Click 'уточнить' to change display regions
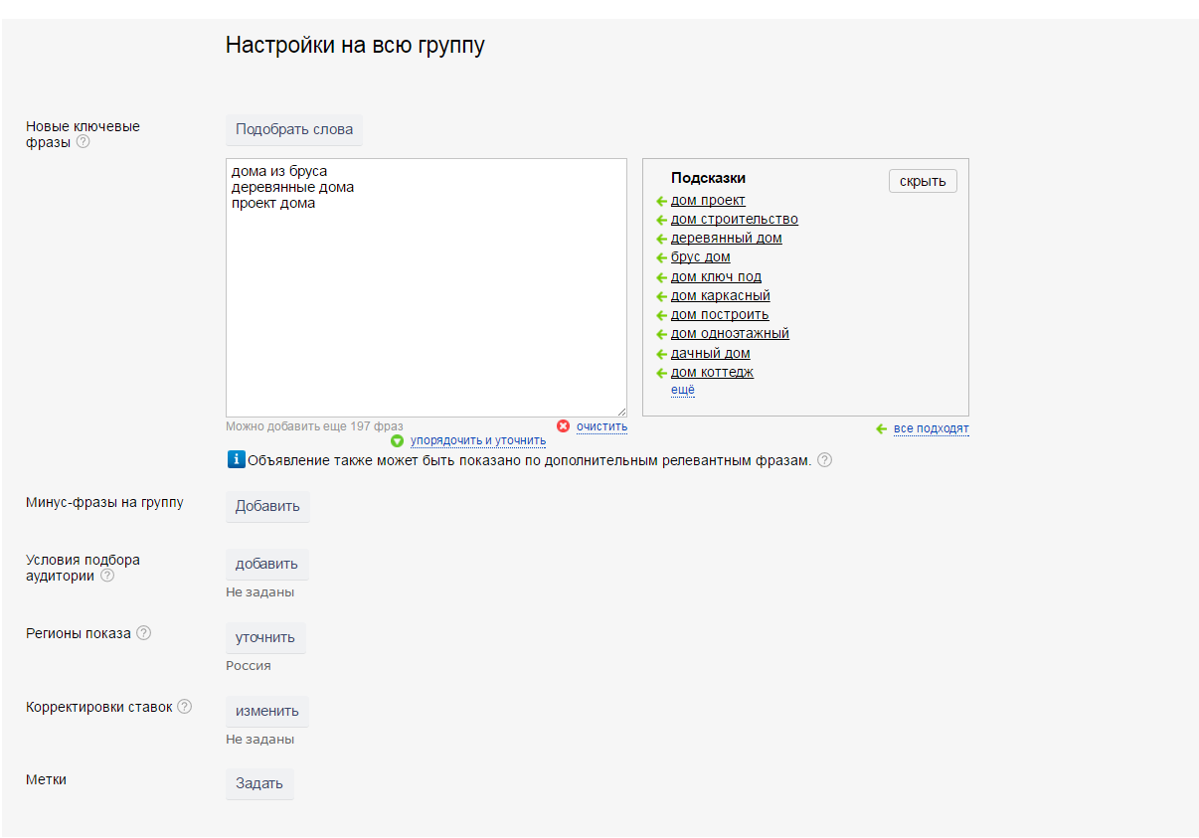The height and width of the screenshot is (838, 1199). pos(265,637)
